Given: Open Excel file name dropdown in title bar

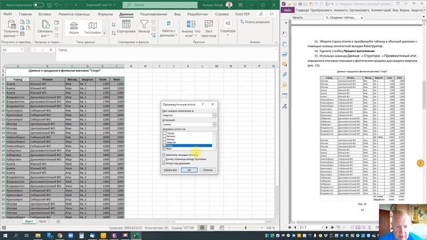Looking at the screenshot, I should (114, 5).
